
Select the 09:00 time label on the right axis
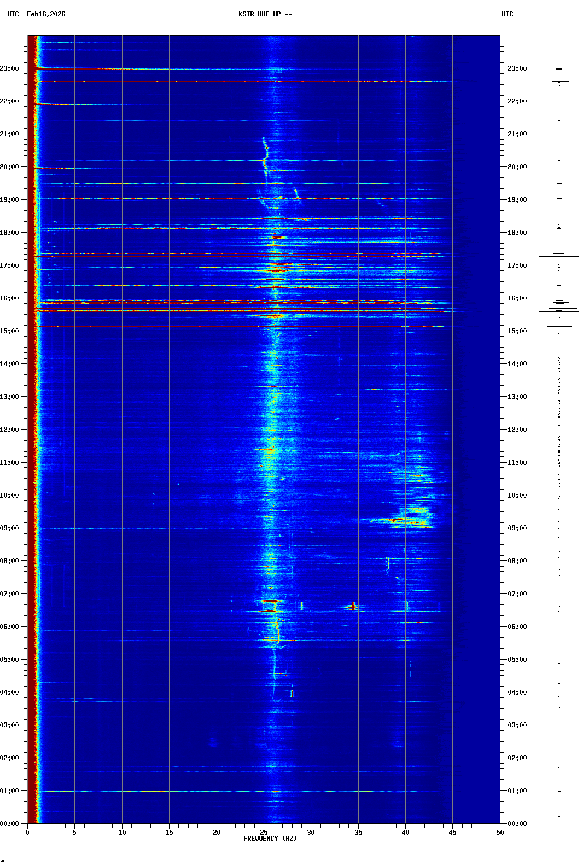click(517, 528)
